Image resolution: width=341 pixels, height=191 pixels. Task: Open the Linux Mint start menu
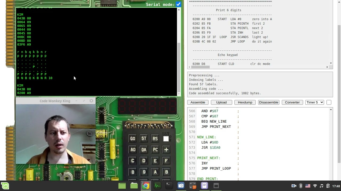pyautogui.click(x=5, y=186)
